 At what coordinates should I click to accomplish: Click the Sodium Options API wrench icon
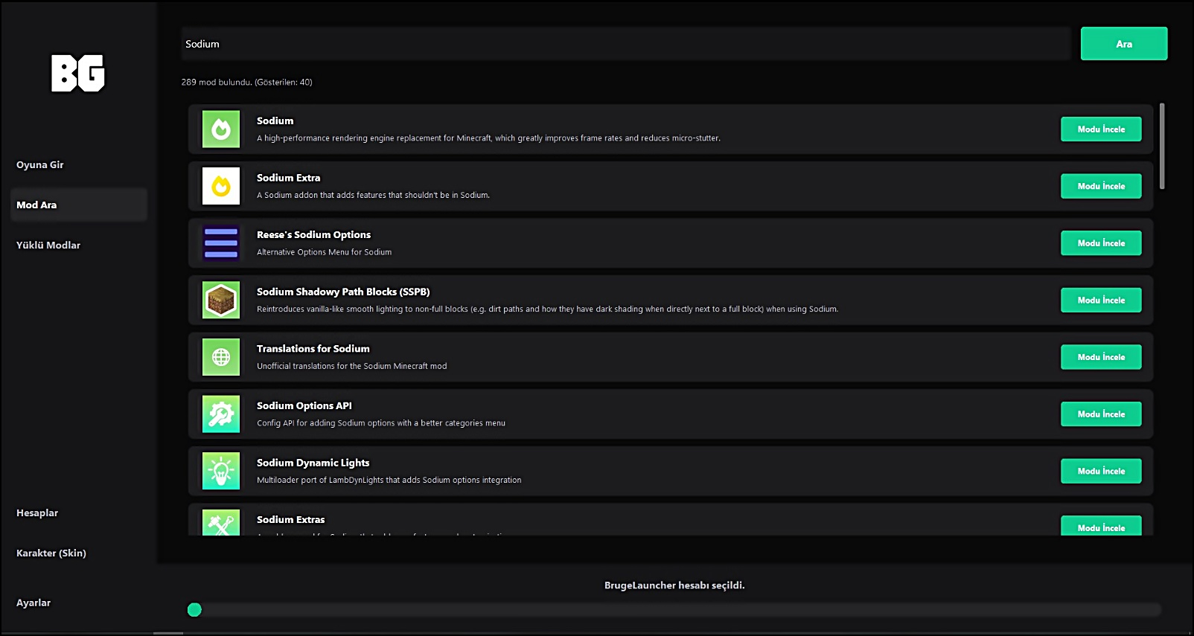(x=221, y=414)
